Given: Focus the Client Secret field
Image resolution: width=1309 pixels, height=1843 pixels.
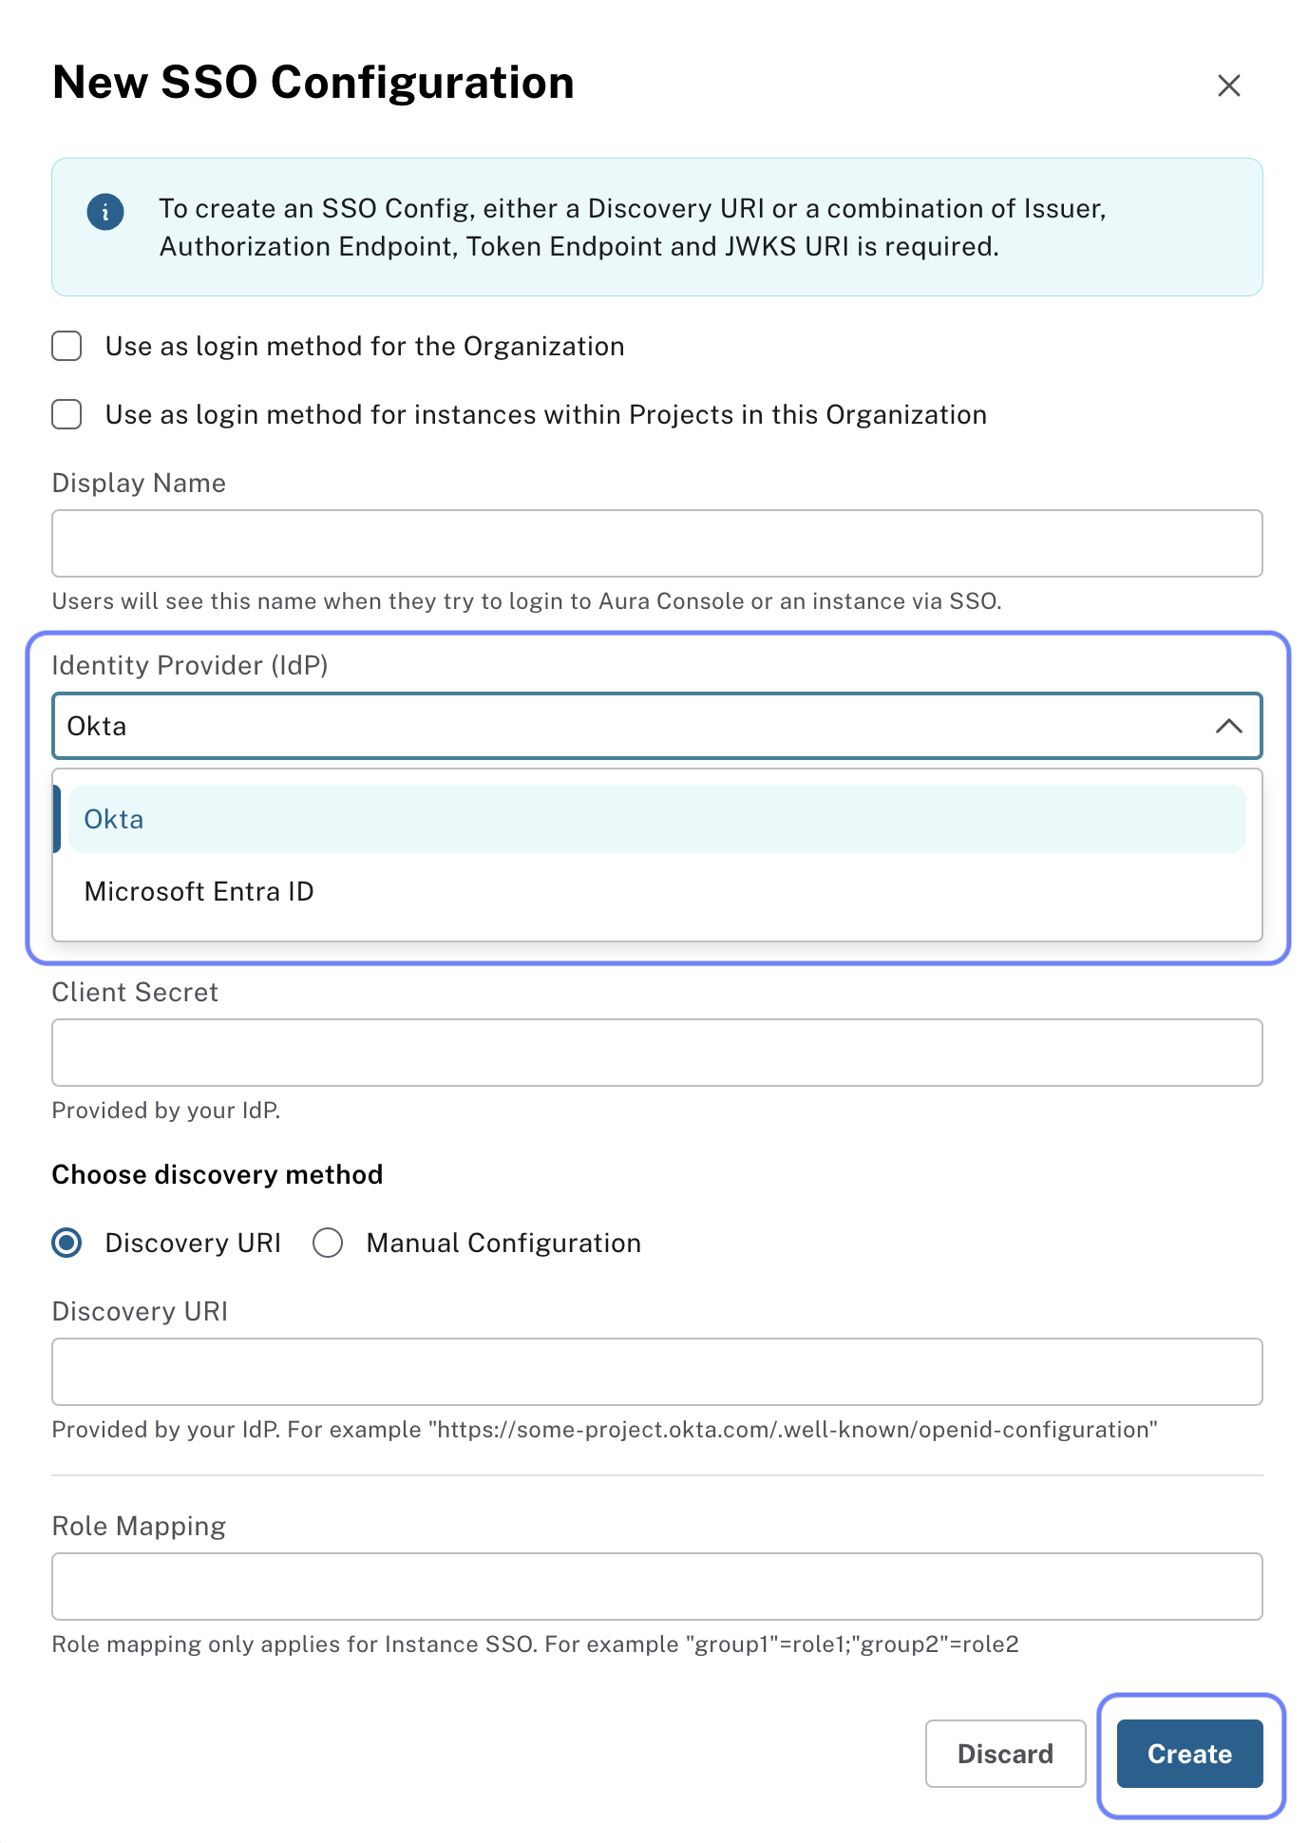Looking at the screenshot, I should [x=656, y=1052].
